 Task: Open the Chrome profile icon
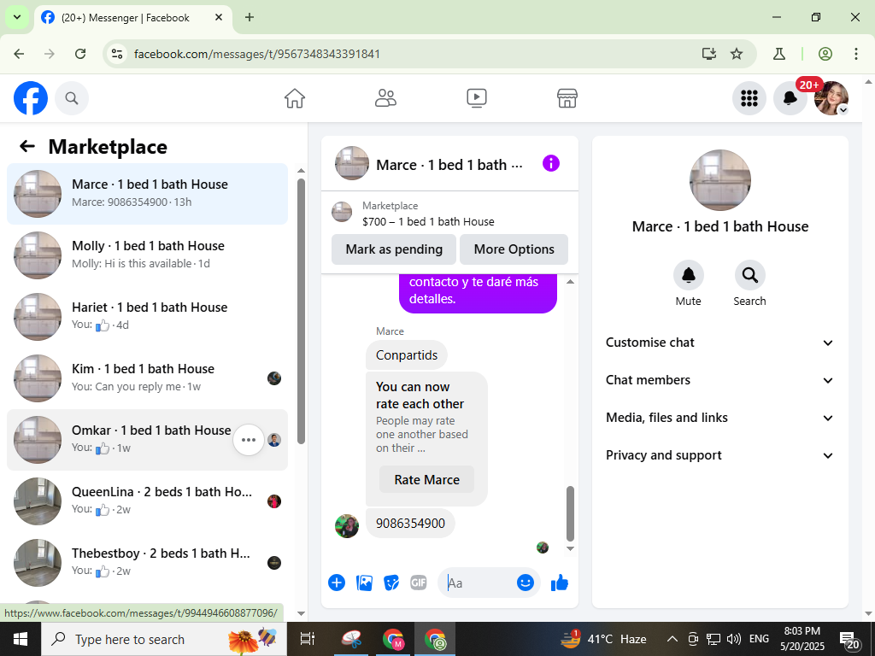(x=825, y=54)
